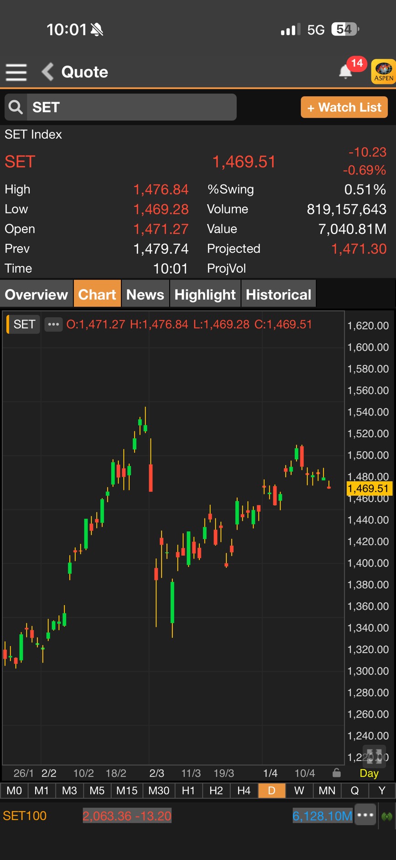Tap the magnifying glass search icon
The height and width of the screenshot is (860, 396).
[16, 107]
